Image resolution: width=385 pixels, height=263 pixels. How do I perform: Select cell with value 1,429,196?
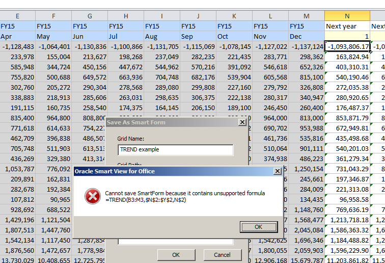[18, 220]
